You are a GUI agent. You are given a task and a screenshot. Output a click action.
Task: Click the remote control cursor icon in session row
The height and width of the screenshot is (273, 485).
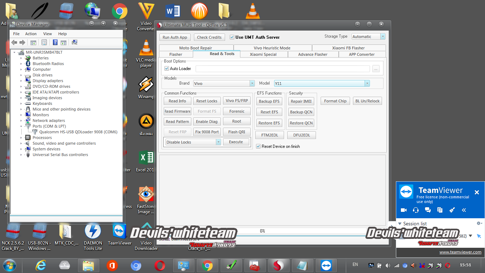pyautogui.click(x=479, y=236)
